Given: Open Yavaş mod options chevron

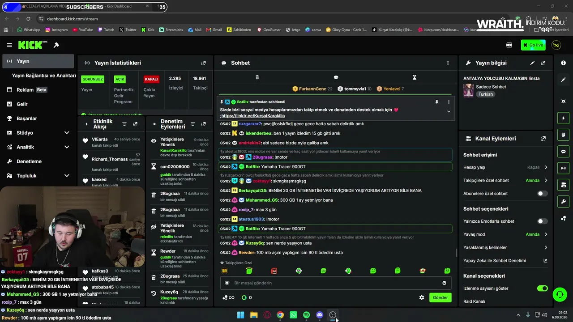Looking at the screenshot, I should [x=546, y=234].
